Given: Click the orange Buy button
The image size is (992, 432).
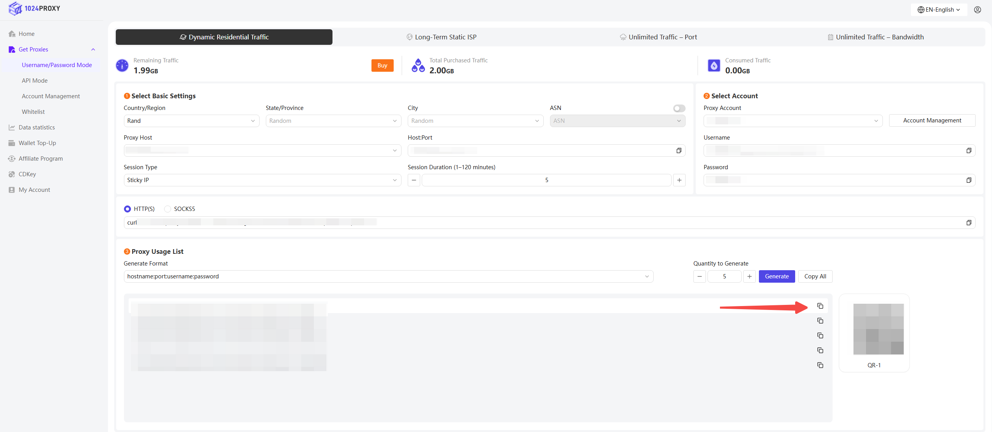Looking at the screenshot, I should click(x=382, y=66).
